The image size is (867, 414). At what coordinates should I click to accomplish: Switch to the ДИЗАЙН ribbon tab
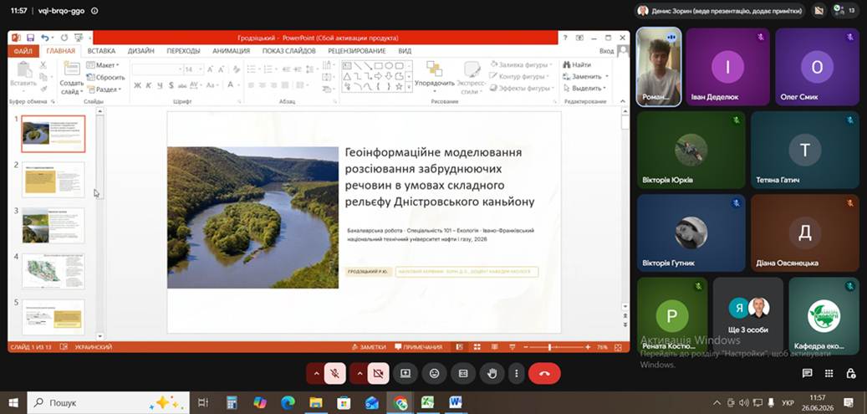click(141, 51)
